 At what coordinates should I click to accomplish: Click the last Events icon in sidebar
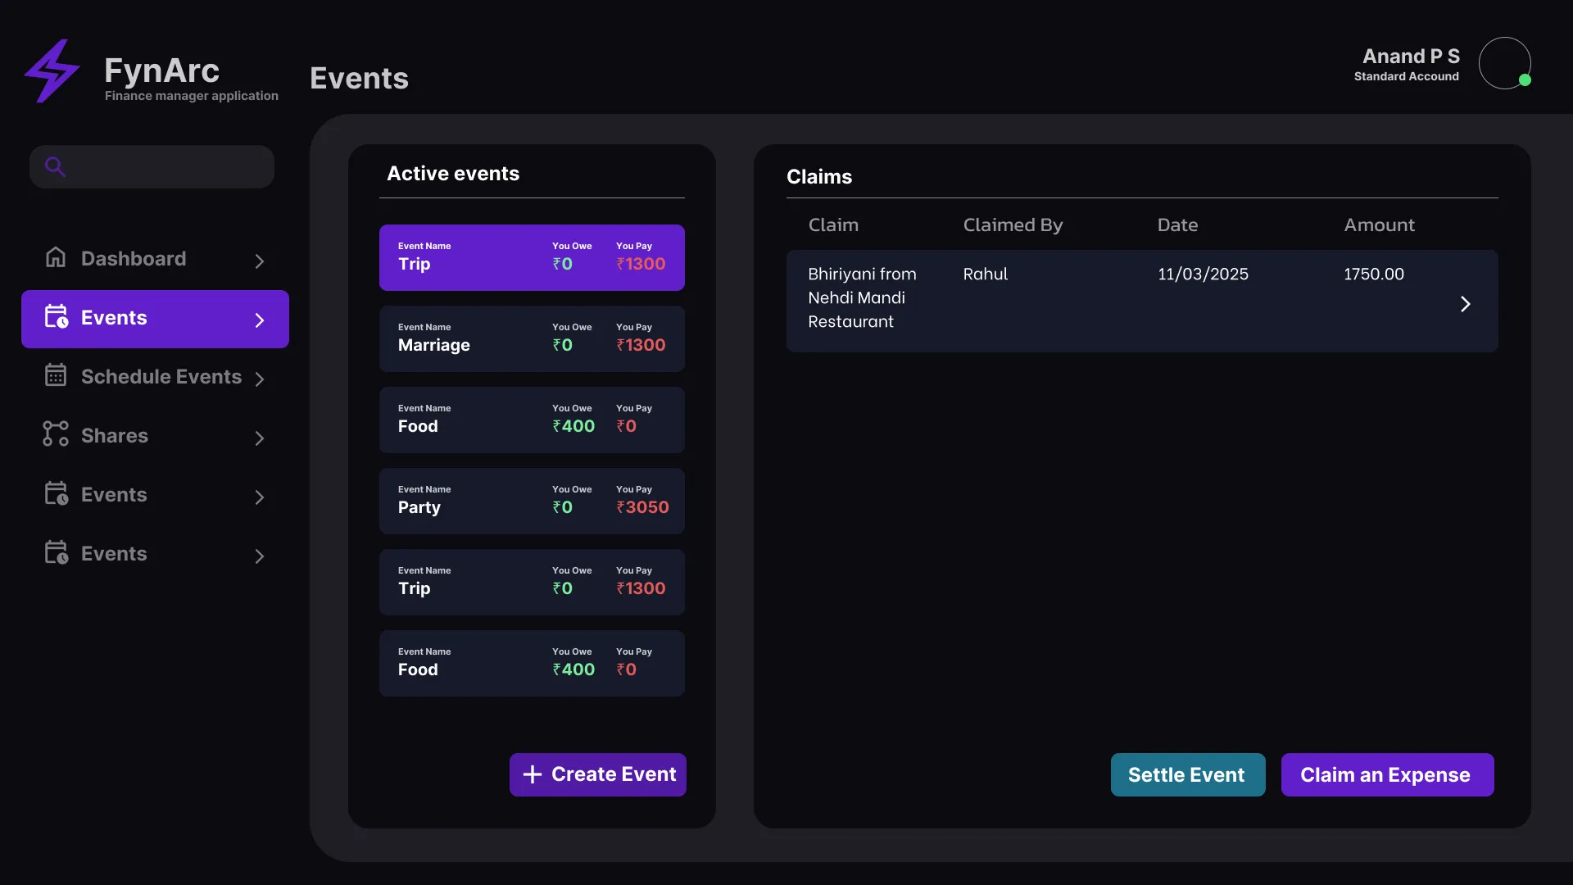(x=56, y=552)
